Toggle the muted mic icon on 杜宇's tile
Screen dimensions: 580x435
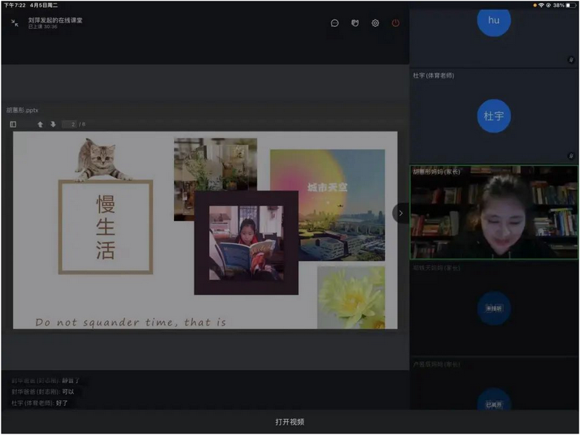pos(571,154)
